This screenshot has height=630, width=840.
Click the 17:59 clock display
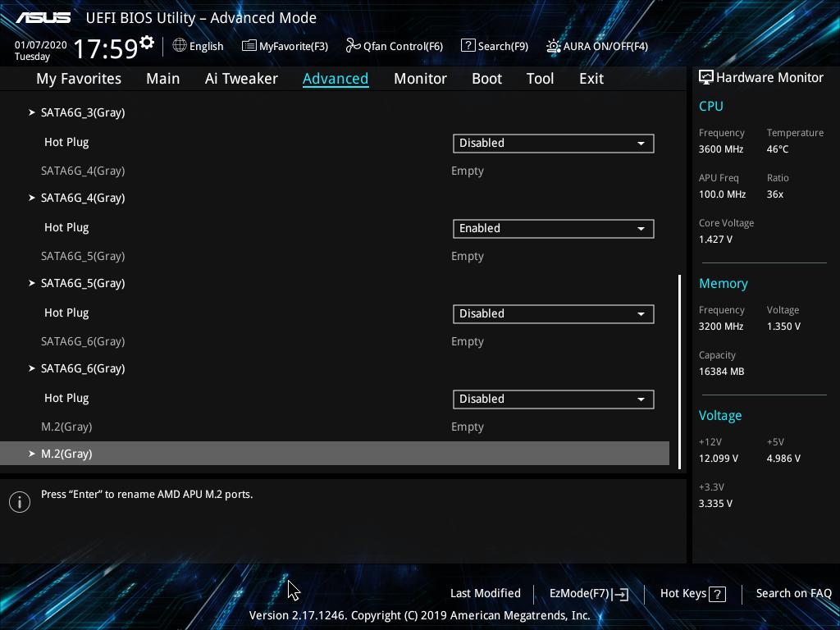point(106,48)
